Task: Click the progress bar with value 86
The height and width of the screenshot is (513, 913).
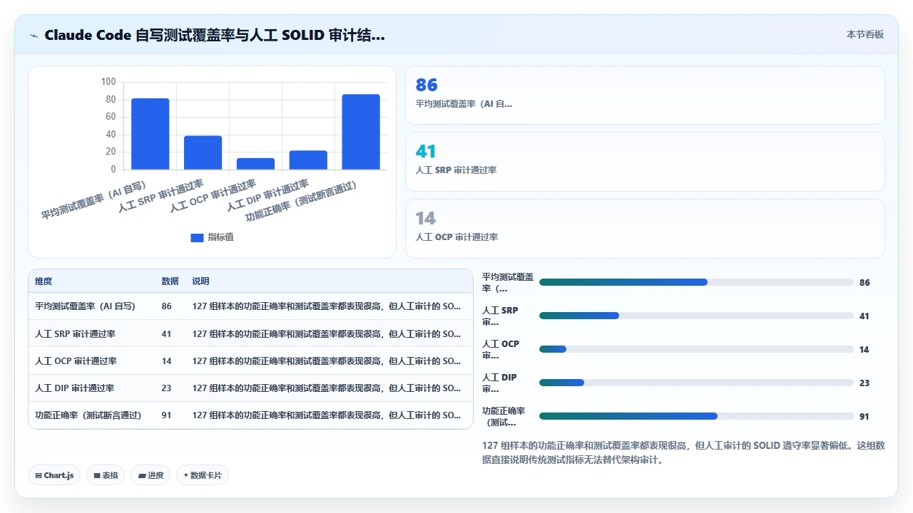Action: 696,282
